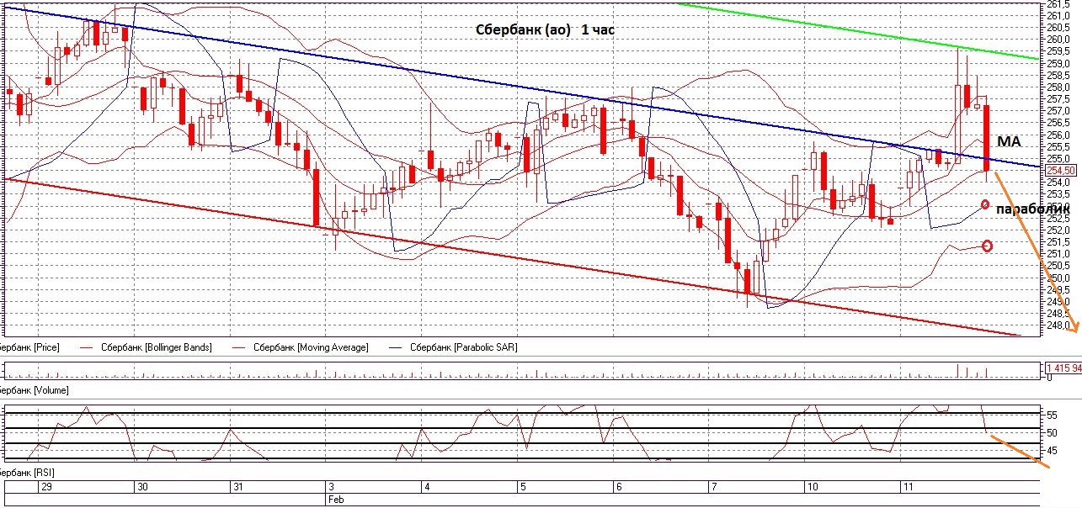Click price axis value 259,0
1082x508 pixels.
(x=1059, y=63)
